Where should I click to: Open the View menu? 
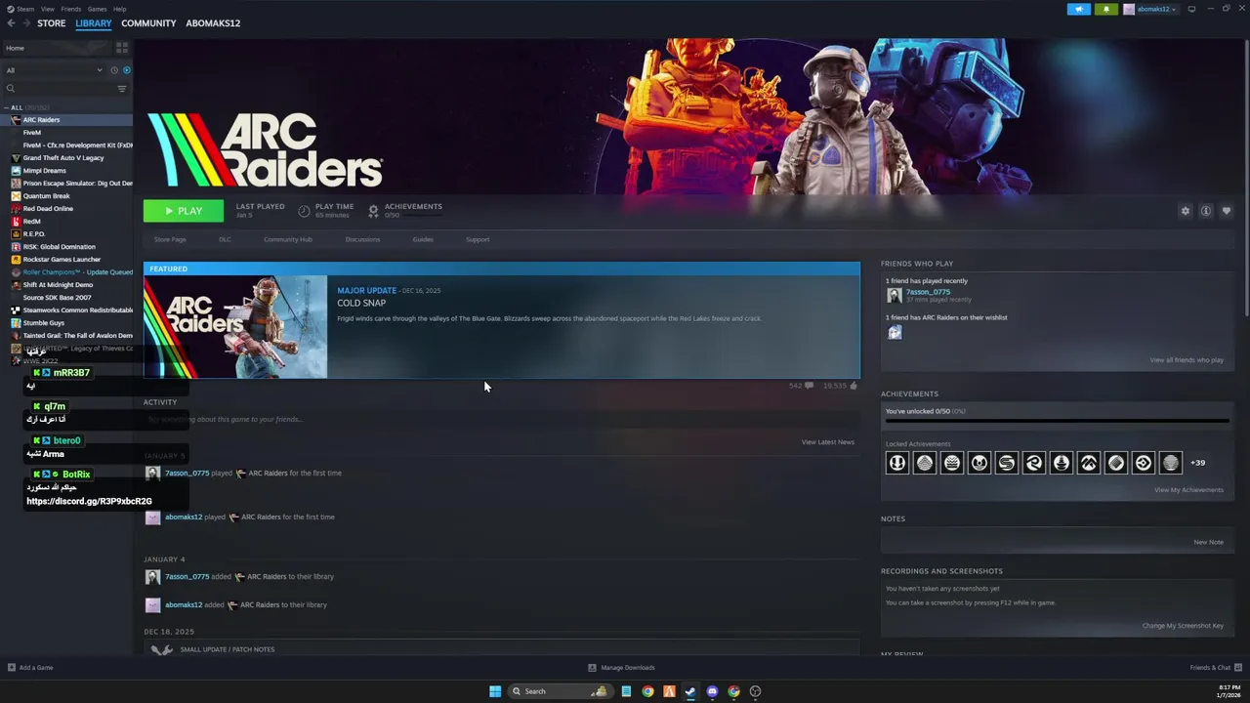47,9
